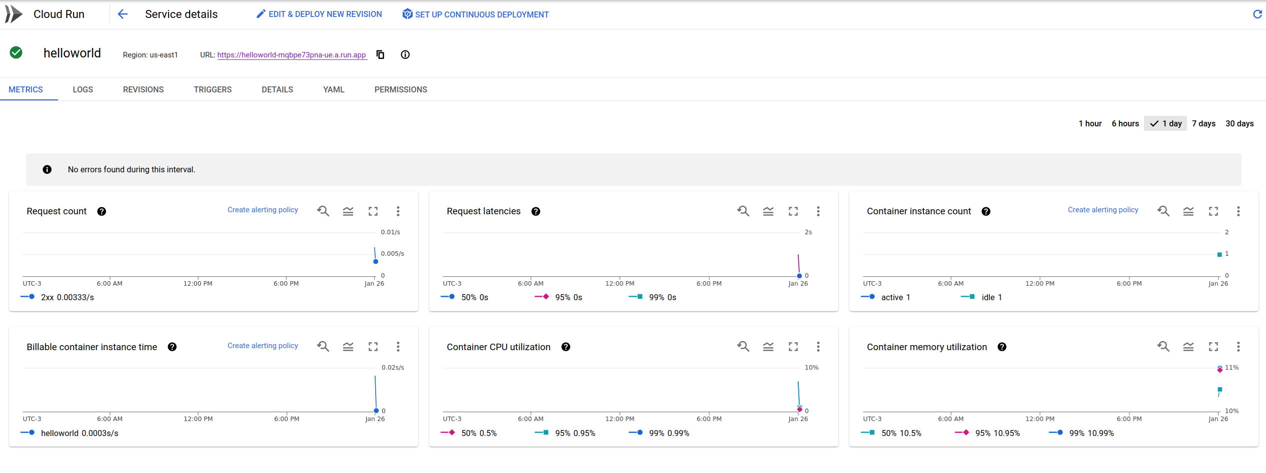Open help for Container CPU utilization
Viewport: 1266px width, 473px height.
[566, 347]
